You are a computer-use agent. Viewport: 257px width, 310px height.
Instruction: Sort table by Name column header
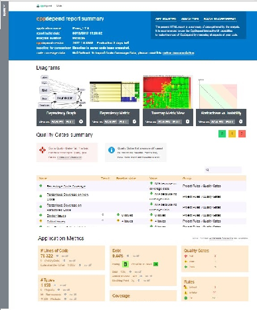[x=43, y=178]
